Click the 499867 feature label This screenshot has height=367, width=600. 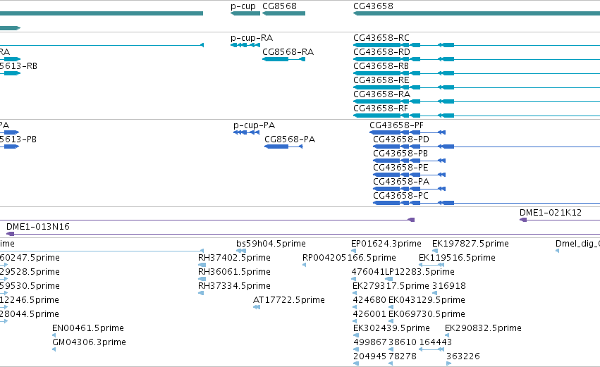pos(369,342)
